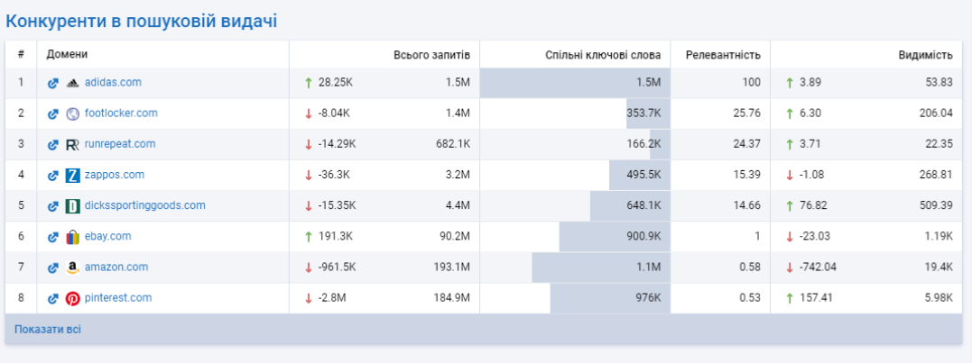Click the ebay shopping bag favicon
This screenshot has height=363, width=972.
pyautogui.click(x=72, y=237)
